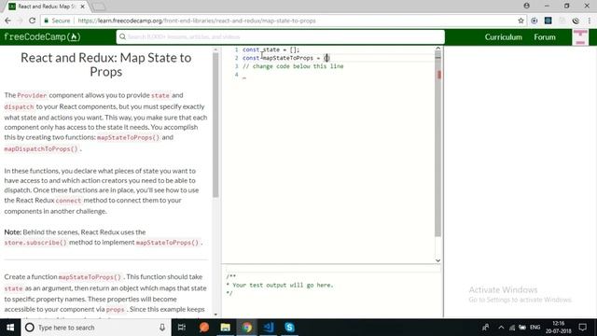Viewport: 597px width, 336px height.
Task: Open the notification action center
Action: tap(582, 328)
